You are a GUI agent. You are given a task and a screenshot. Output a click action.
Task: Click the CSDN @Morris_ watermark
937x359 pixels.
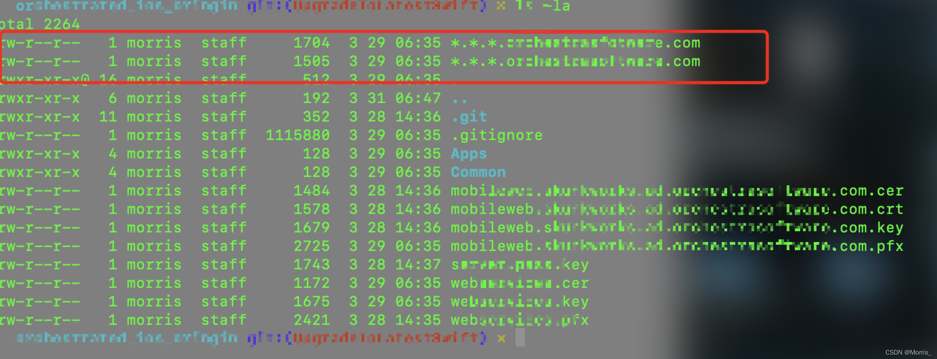point(908,352)
